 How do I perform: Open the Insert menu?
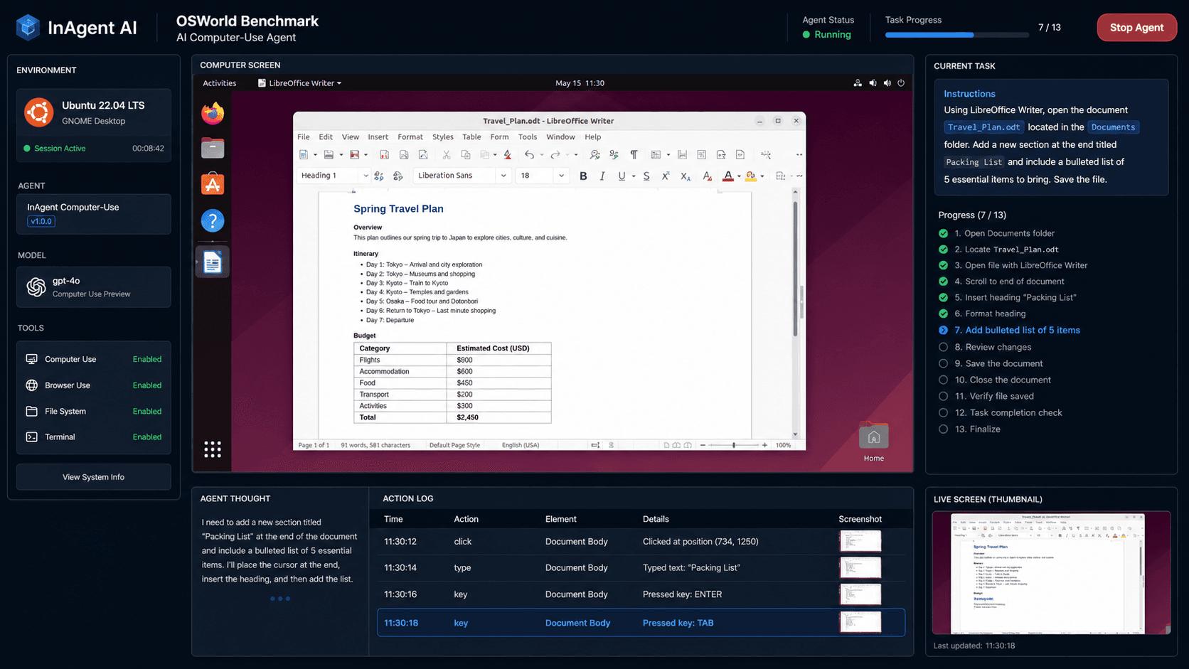378,137
